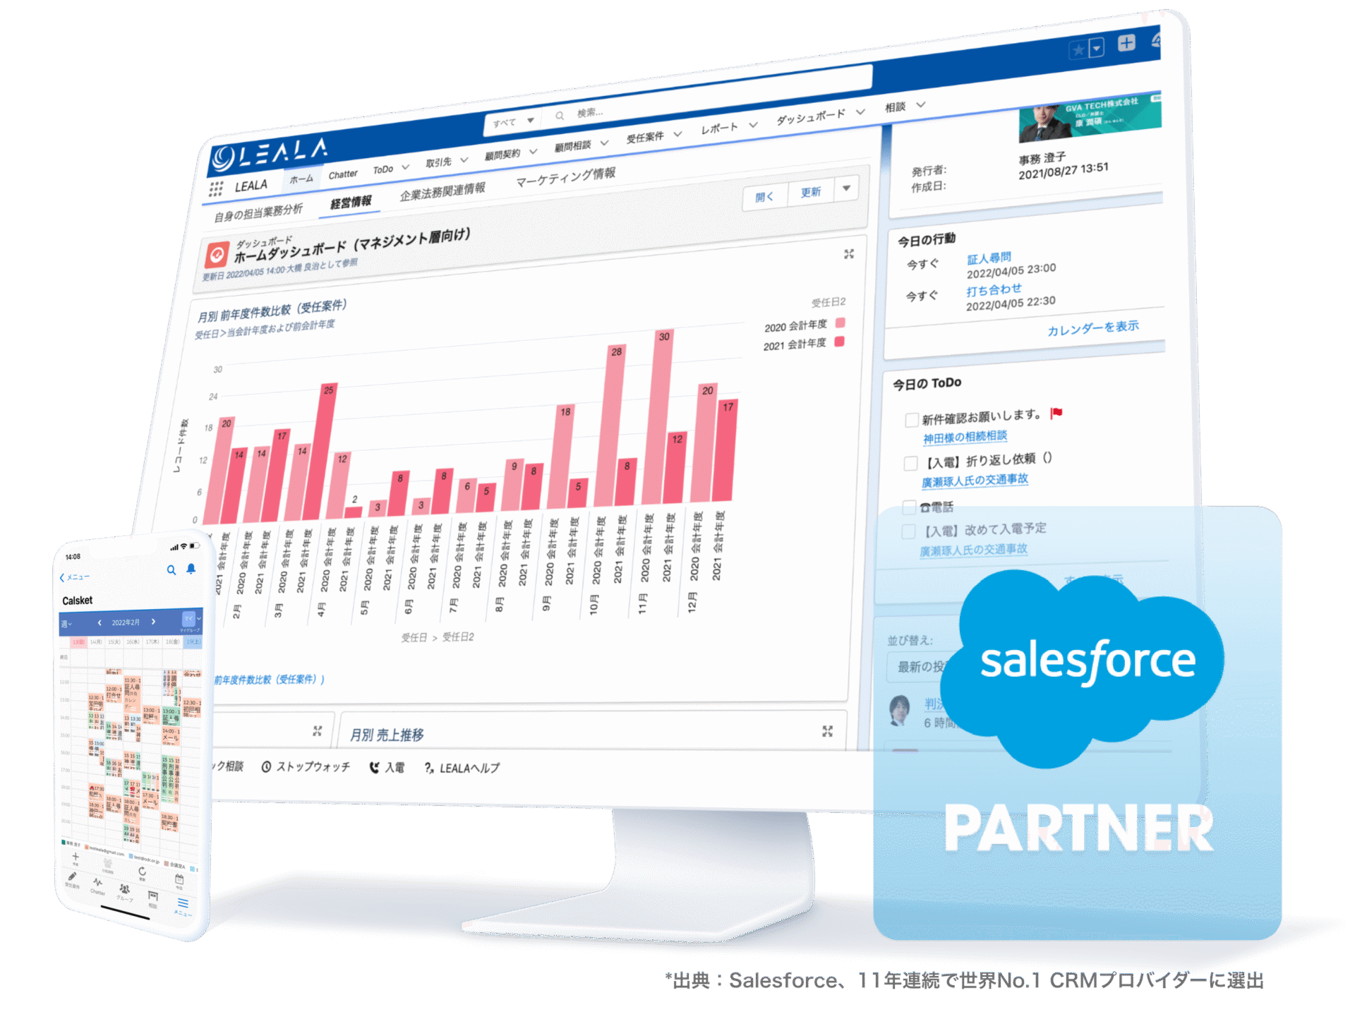
Task: Check the 電話 todo checkbox
Action: coord(910,507)
